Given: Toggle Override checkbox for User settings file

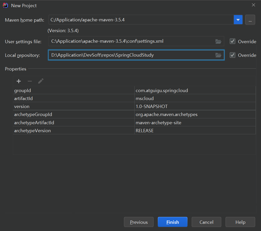Looking at the screenshot, I should (x=232, y=41).
